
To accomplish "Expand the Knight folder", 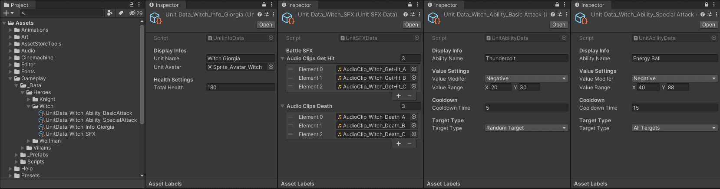I will coord(29,99).
